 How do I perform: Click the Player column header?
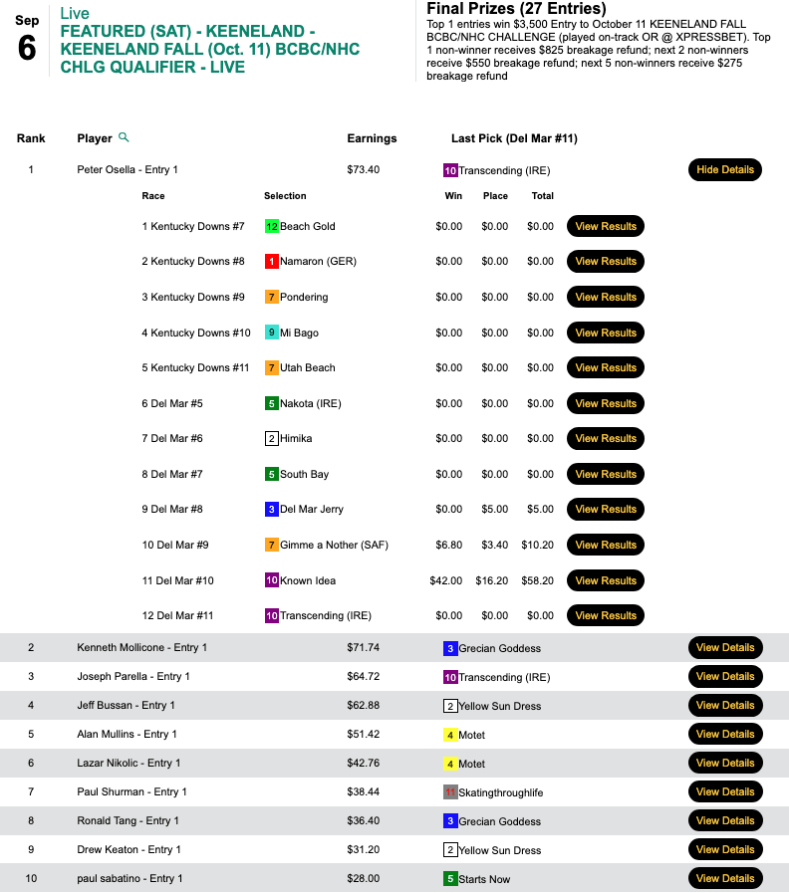click(x=95, y=138)
